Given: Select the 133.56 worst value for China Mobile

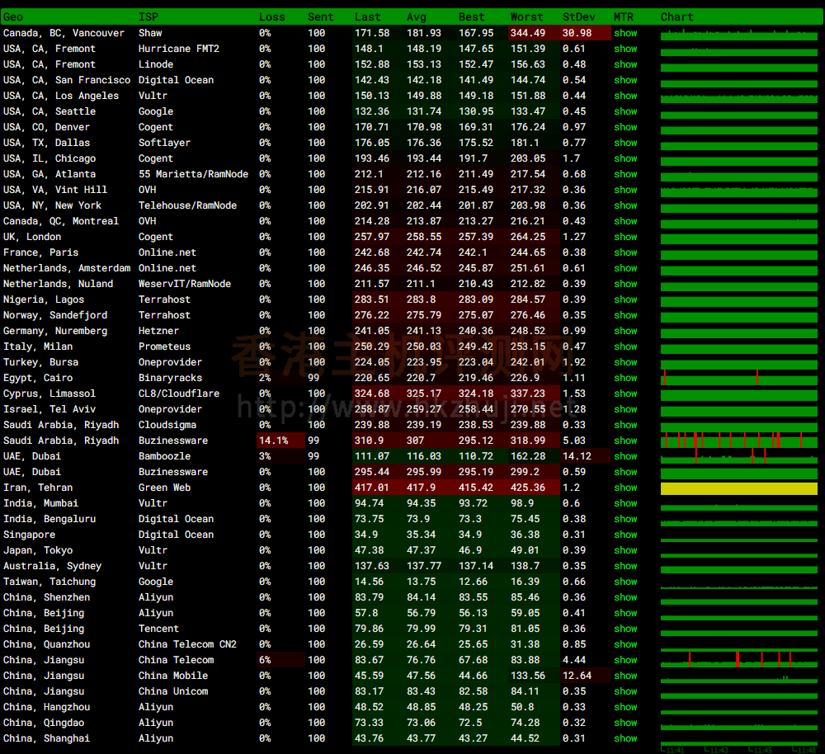Looking at the screenshot, I should 528,676.
